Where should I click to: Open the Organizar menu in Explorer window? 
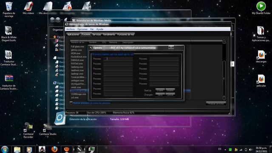click(58, 30)
